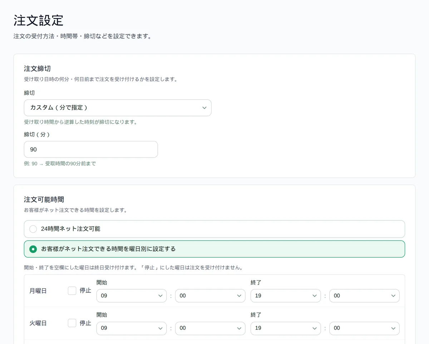Open 火曜日 start minute dropdown
429x344 pixels.
pyautogui.click(x=210, y=328)
